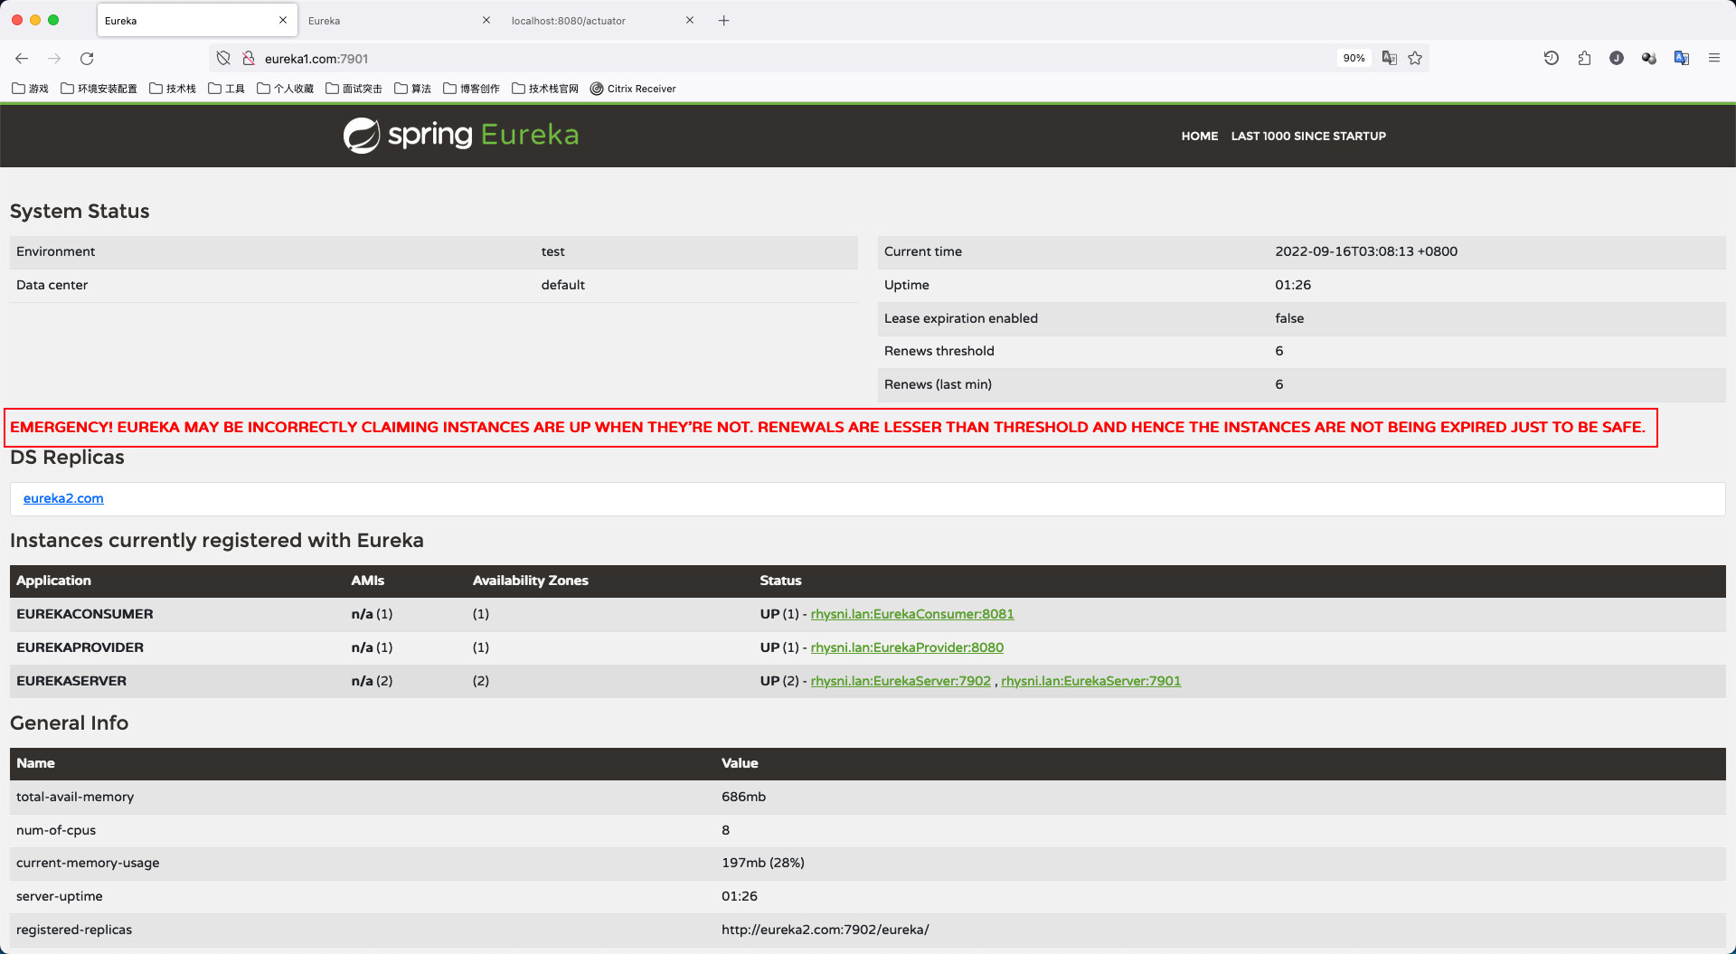Click the Renews threshold label
The height and width of the screenshot is (954, 1736).
(x=939, y=351)
